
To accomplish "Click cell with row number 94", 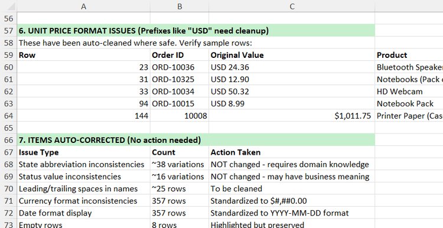I will [84, 104].
